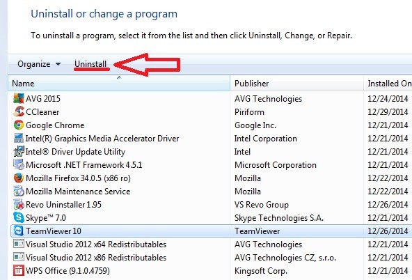The height and width of the screenshot is (280, 412).
Task: Select the CCleaner name text
Action: (x=42, y=112)
